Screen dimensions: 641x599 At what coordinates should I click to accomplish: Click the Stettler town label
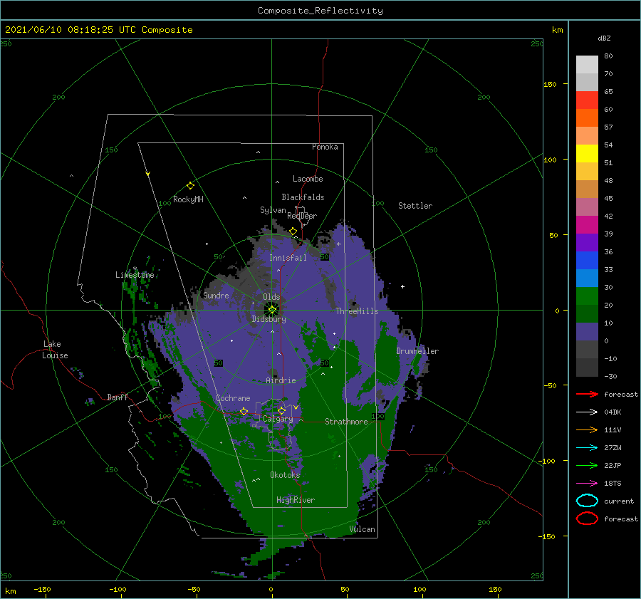click(415, 206)
